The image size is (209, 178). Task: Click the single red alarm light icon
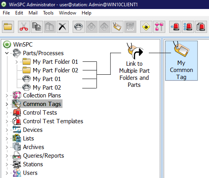coord(175,27)
